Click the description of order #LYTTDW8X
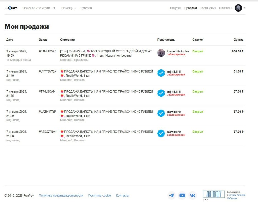The width and height of the screenshot is (258, 206). pos(106,74)
